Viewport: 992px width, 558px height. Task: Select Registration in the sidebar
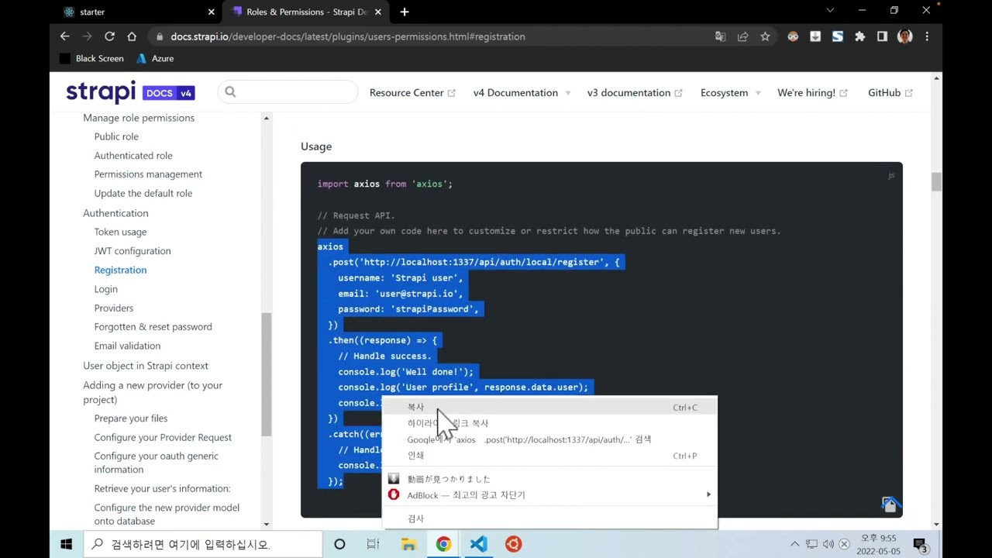(x=120, y=270)
